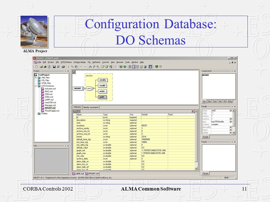Click the Print toolbar icon
The width and height of the screenshot is (270, 202).
tap(63, 67)
